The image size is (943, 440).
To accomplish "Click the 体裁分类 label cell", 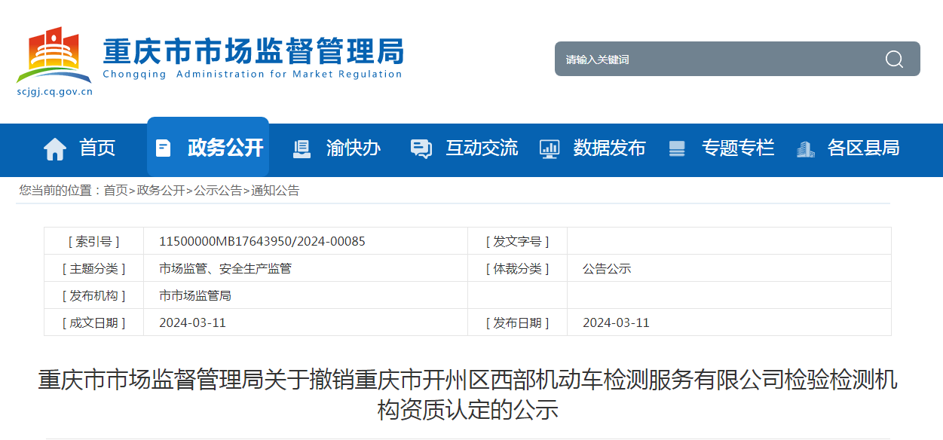I will pos(517,268).
